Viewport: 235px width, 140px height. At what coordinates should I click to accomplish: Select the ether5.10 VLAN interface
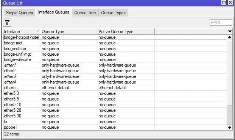[x=115, y=105]
